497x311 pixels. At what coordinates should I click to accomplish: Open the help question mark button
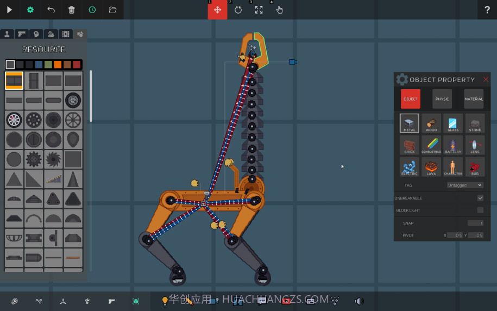pyautogui.click(x=487, y=10)
